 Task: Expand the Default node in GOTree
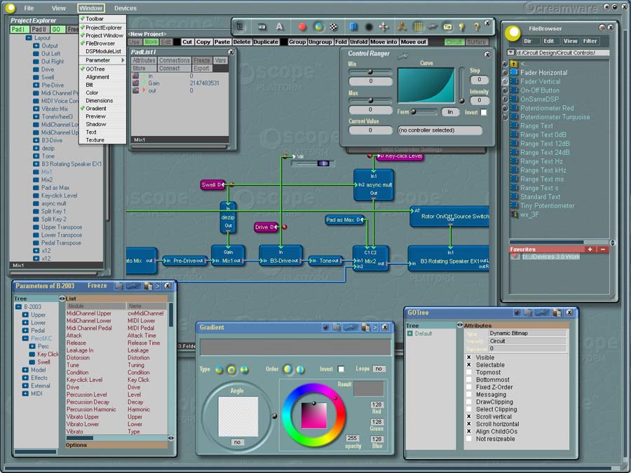410,334
